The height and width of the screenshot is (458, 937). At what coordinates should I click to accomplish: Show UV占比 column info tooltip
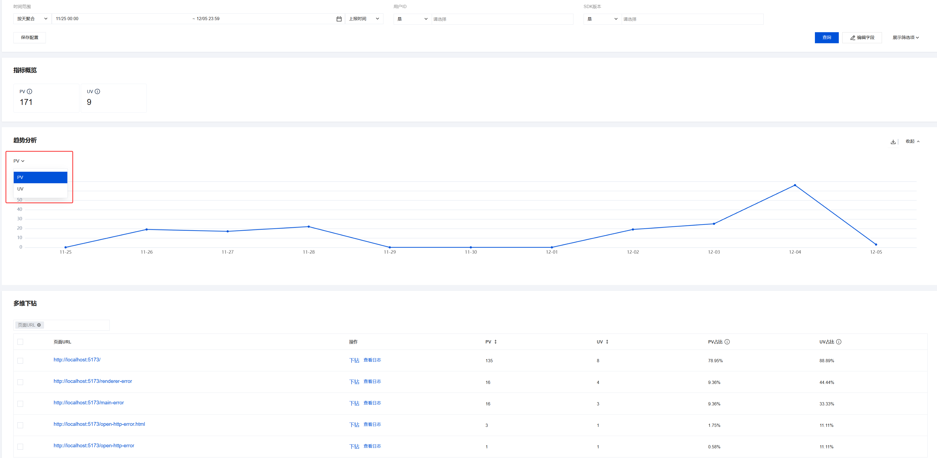pyautogui.click(x=839, y=342)
